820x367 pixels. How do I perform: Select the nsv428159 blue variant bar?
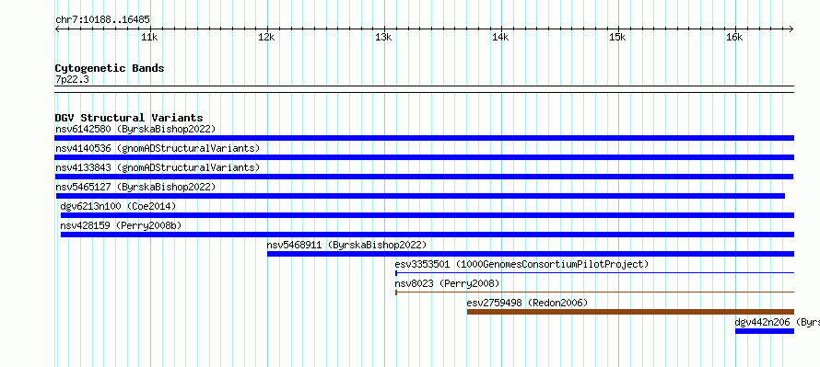tap(428, 235)
